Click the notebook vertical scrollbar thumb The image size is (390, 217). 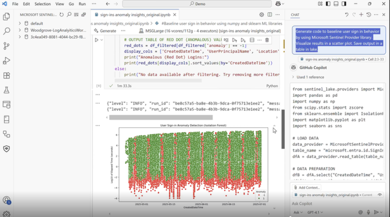tap(283, 129)
